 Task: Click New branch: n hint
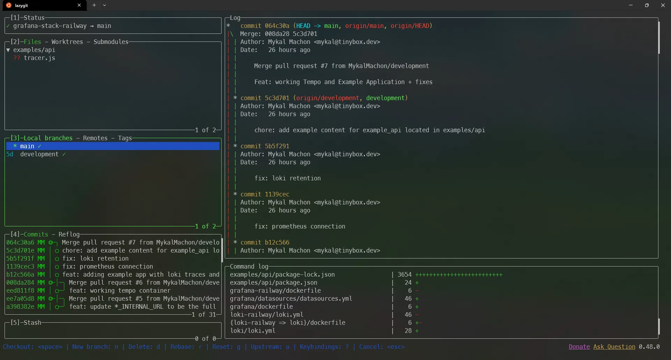(x=95, y=347)
